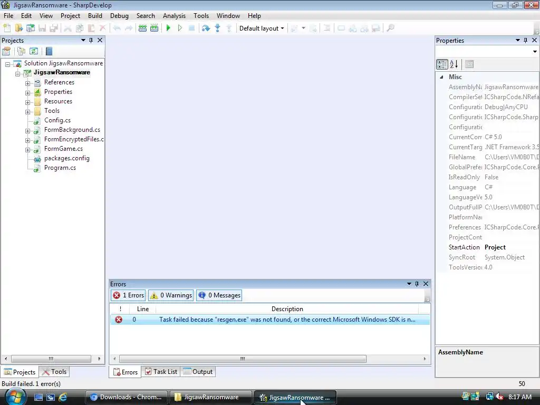The image size is (540, 405).
Task: Open the Debug menu
Action: tap(119, 16)
